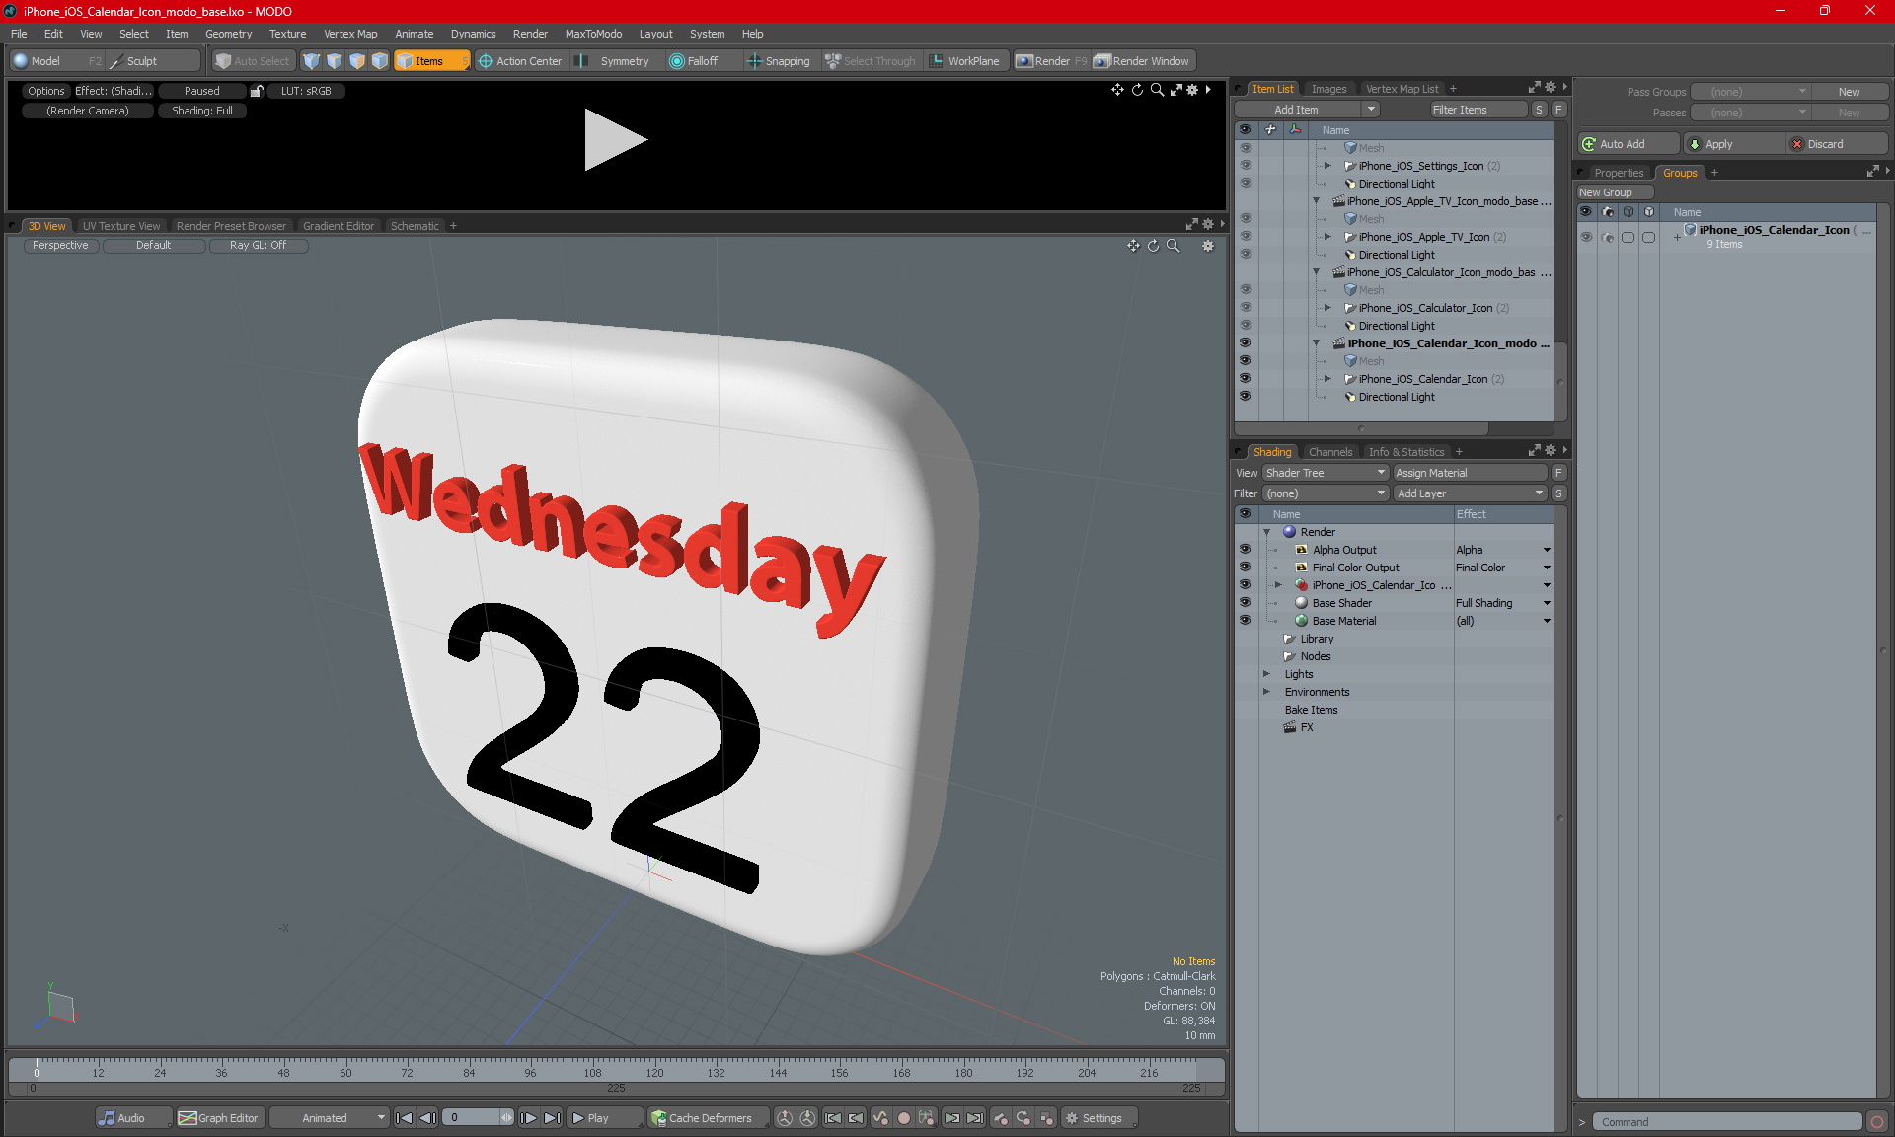The width and height of the screenshot is (1895, 1137).
Task: Expand Environments in Shader Tree
Action: (1266, 692)
